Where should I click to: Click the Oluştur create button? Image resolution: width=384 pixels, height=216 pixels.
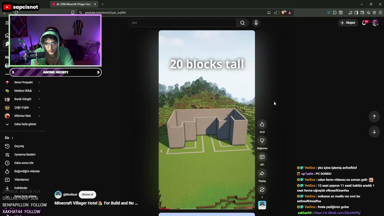point(348,23)
